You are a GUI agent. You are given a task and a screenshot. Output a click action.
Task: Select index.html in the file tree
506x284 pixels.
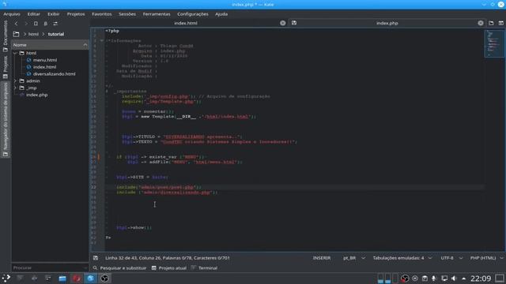coord(44,67)
